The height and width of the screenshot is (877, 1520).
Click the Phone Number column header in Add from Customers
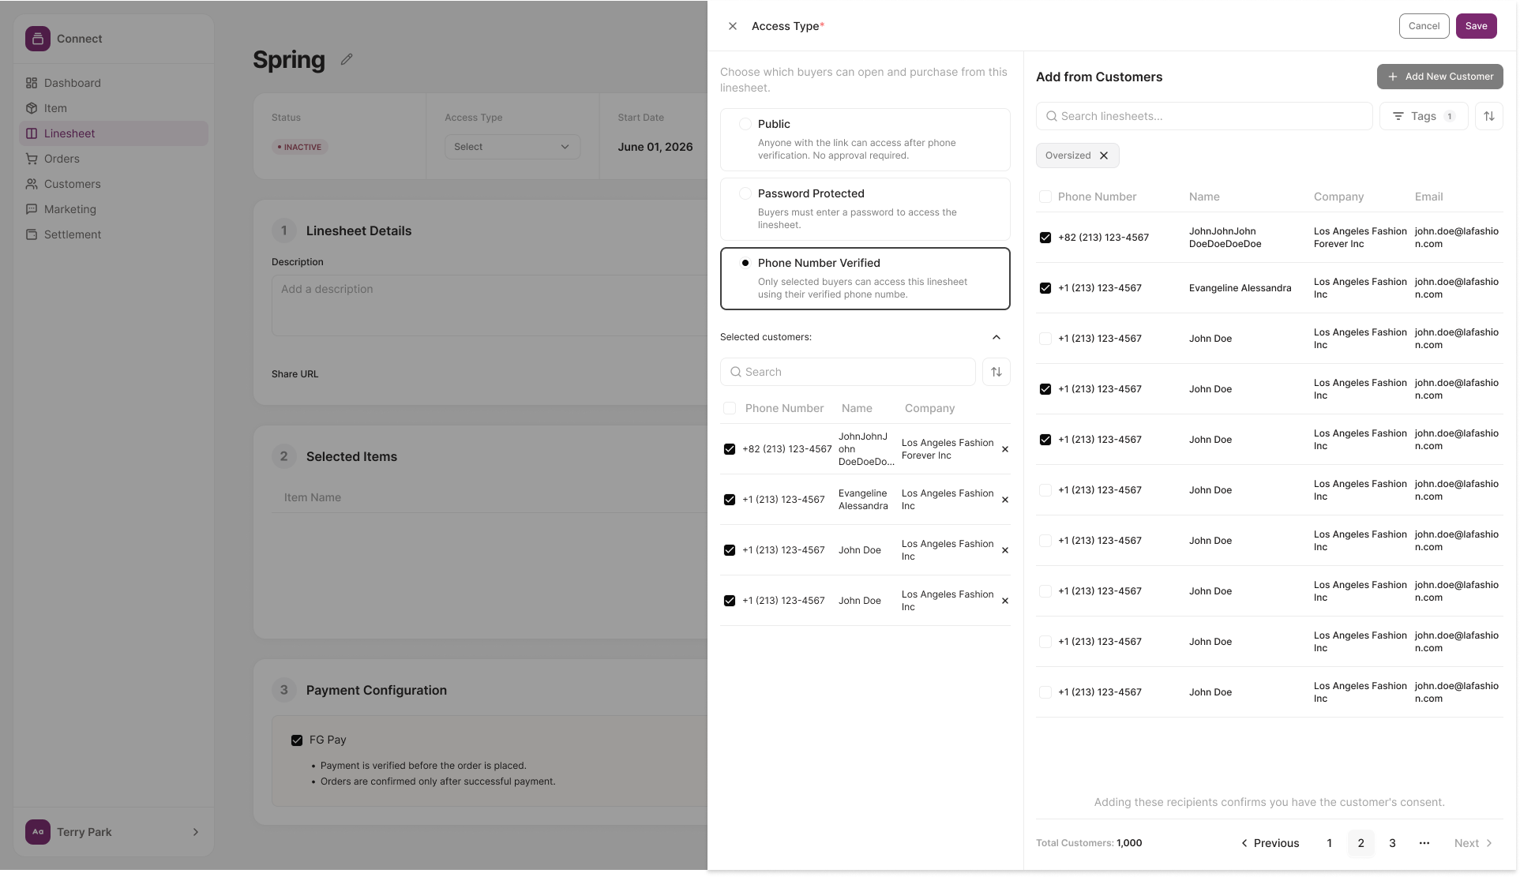pyautogui.click(x=1097, y=197)
